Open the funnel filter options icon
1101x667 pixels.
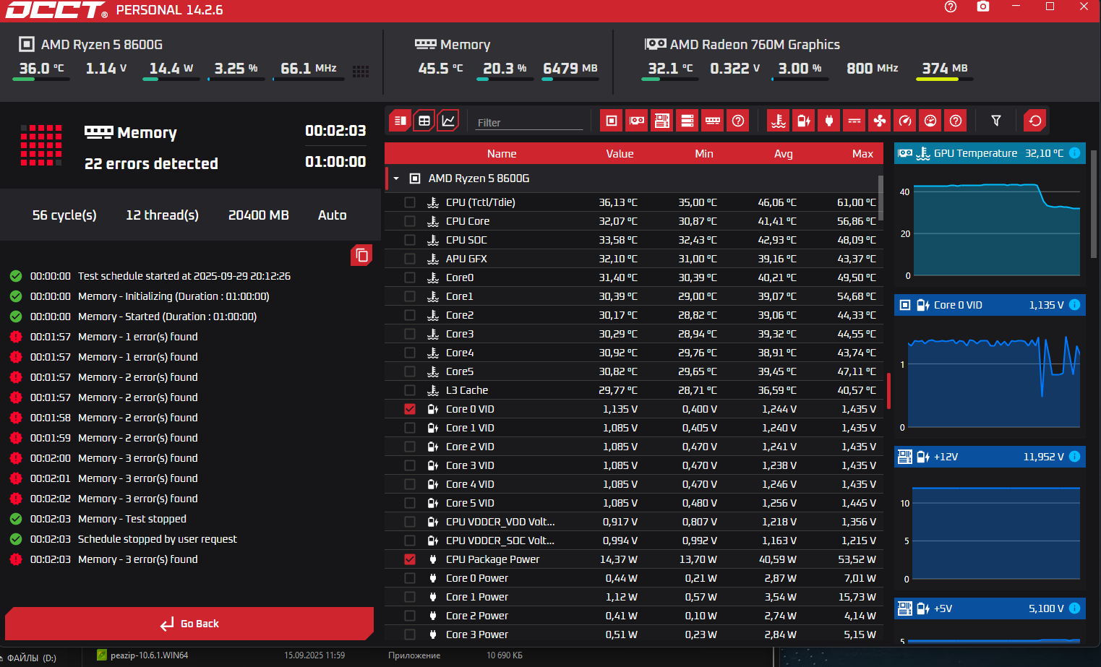pyautogui.click(x=995, y=121)
